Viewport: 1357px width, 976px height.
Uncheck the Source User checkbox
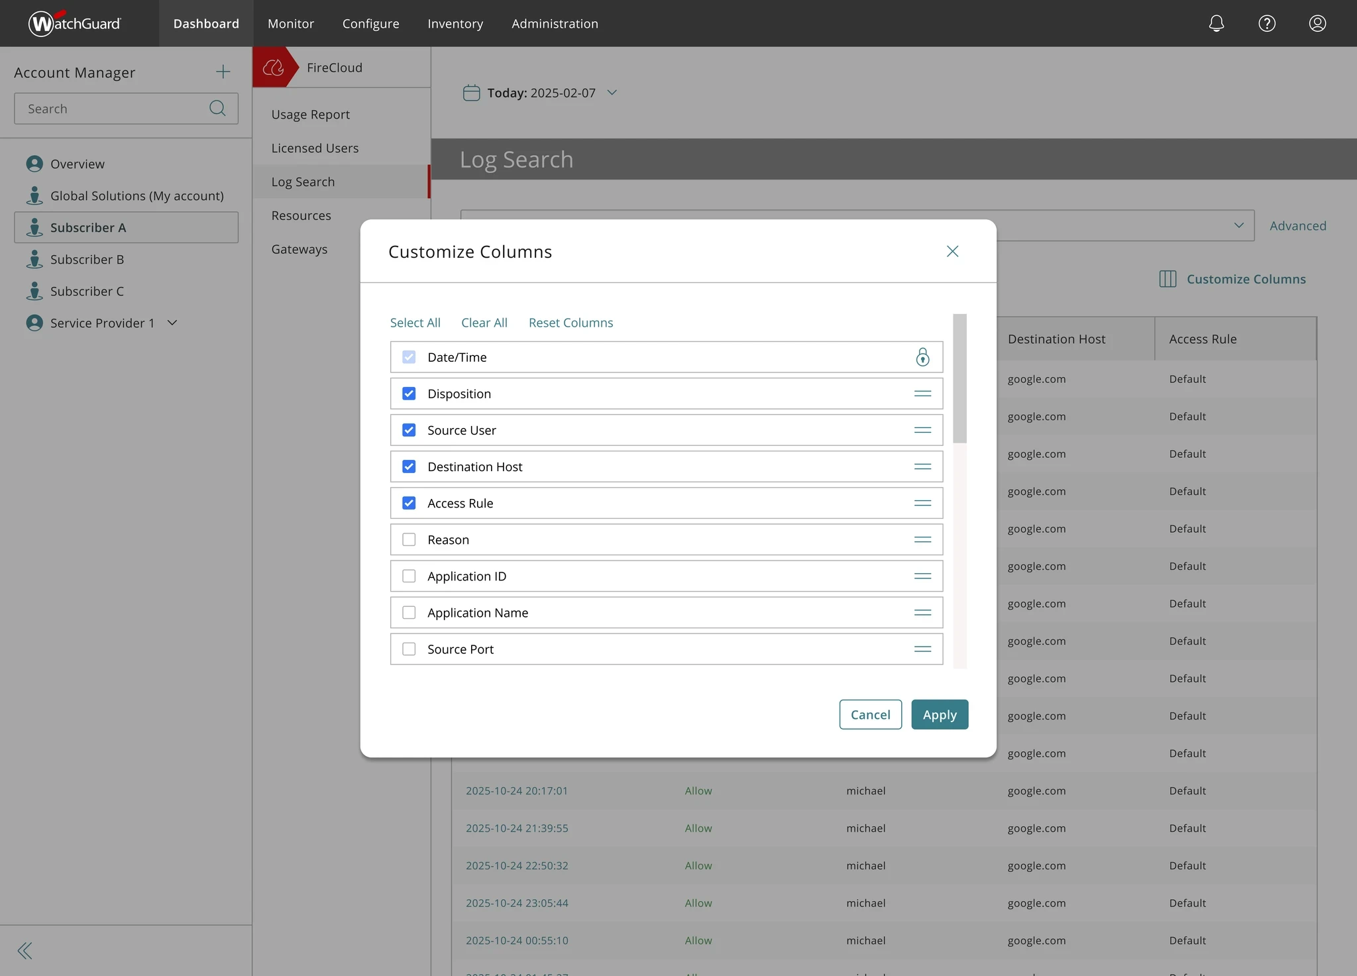tap(409, 430)
